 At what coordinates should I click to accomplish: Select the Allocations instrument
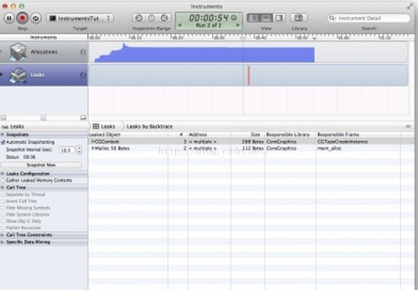44,52
